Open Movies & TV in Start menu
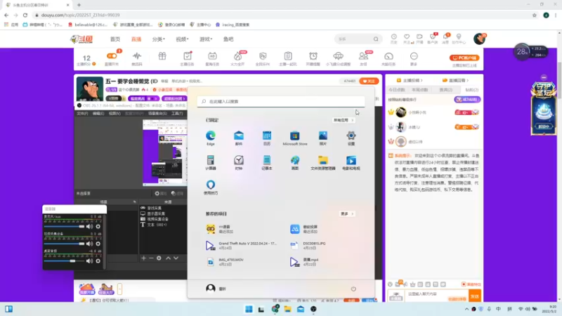562x316 pixels. point(351,162)
